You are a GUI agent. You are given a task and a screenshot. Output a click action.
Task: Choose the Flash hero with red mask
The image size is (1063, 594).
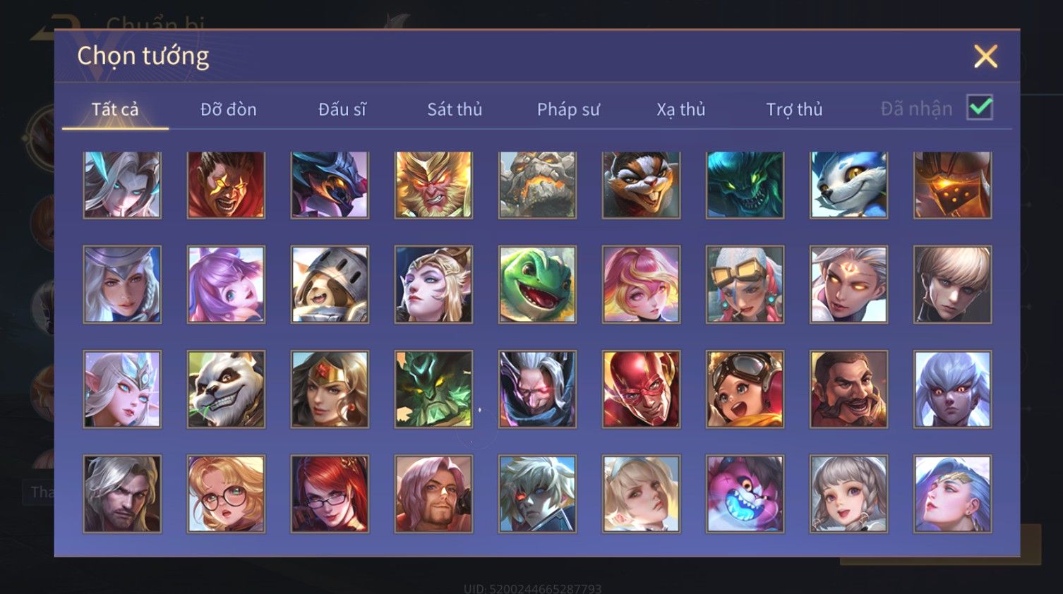(641, 389)
